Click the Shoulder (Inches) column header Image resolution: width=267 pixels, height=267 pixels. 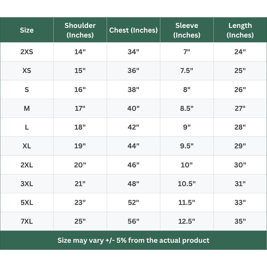click(80, 30)
